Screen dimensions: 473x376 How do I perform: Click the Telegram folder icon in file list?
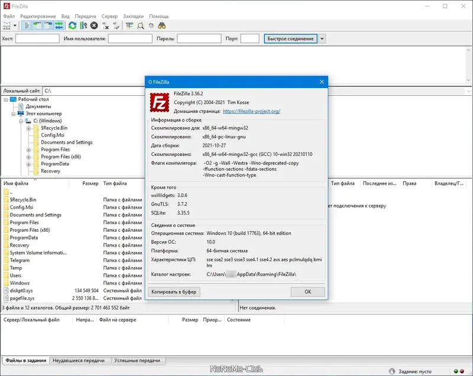(6, 260)
